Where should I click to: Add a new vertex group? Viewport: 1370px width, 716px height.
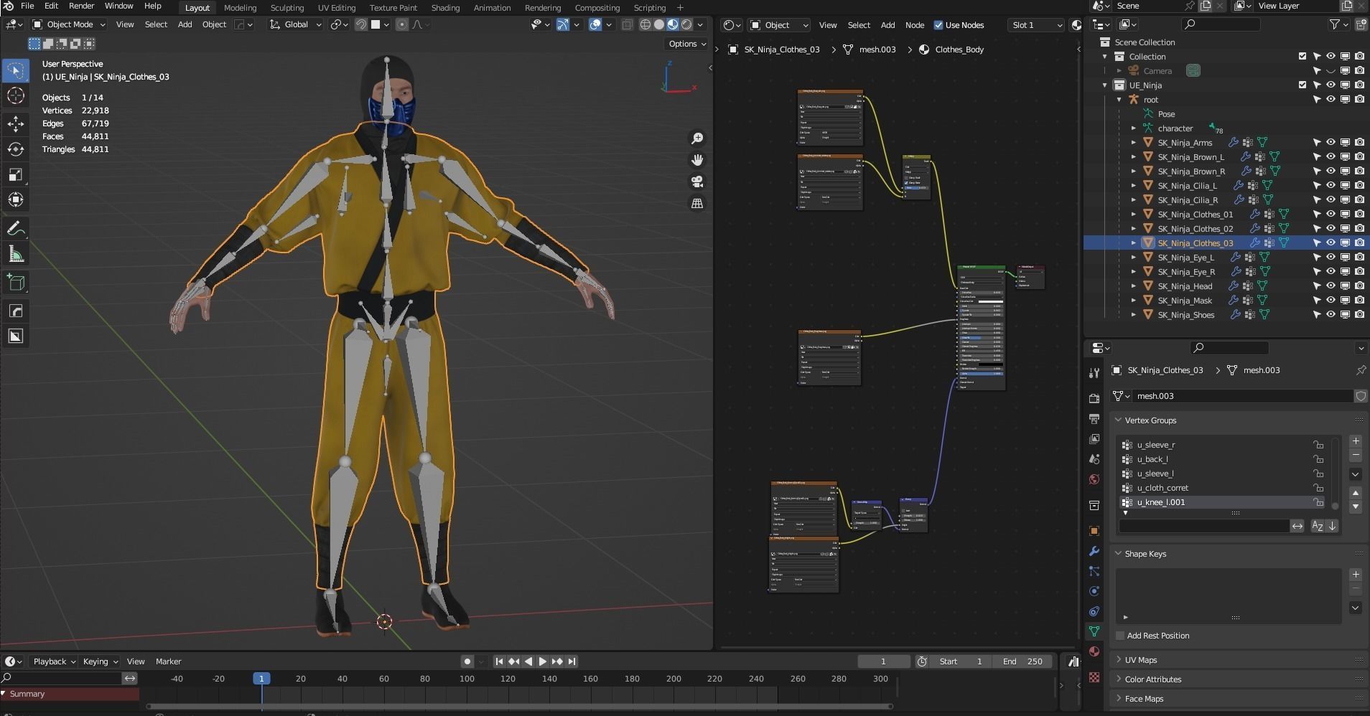[1356, 441]
